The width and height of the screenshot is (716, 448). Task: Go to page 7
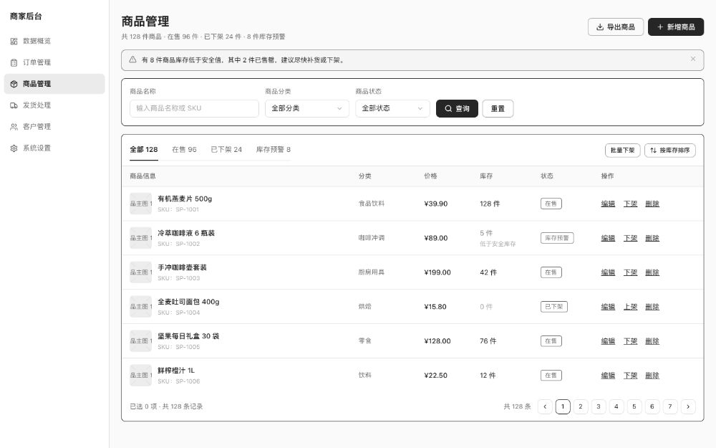(x=670, y=406)
